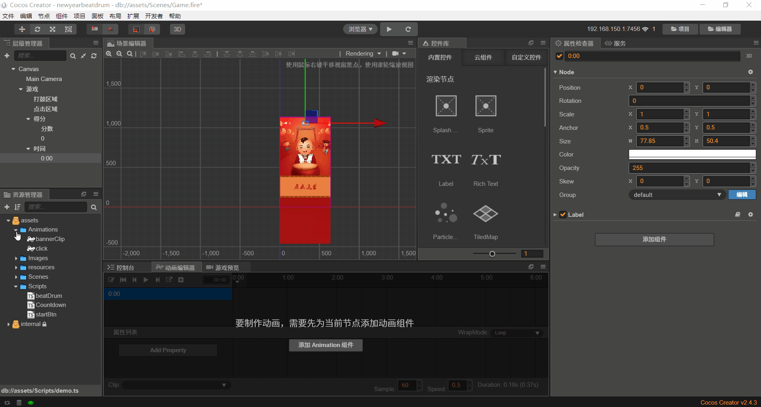Select the bannerClip animation asset

click(46, 239)
